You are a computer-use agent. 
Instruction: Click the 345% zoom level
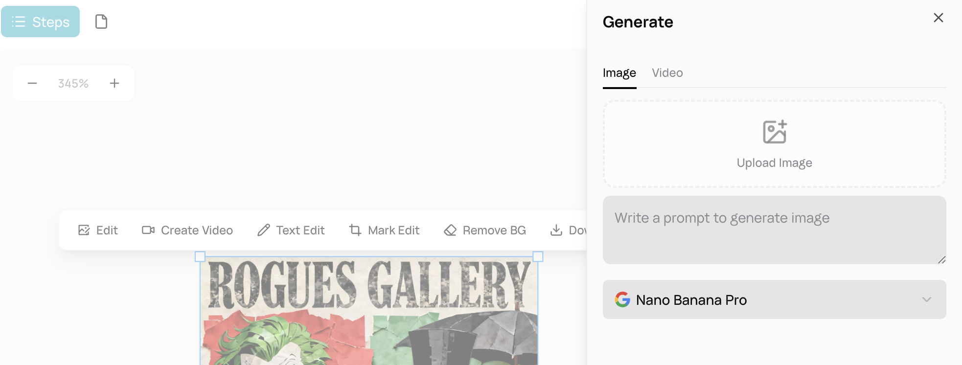point(73,84)
